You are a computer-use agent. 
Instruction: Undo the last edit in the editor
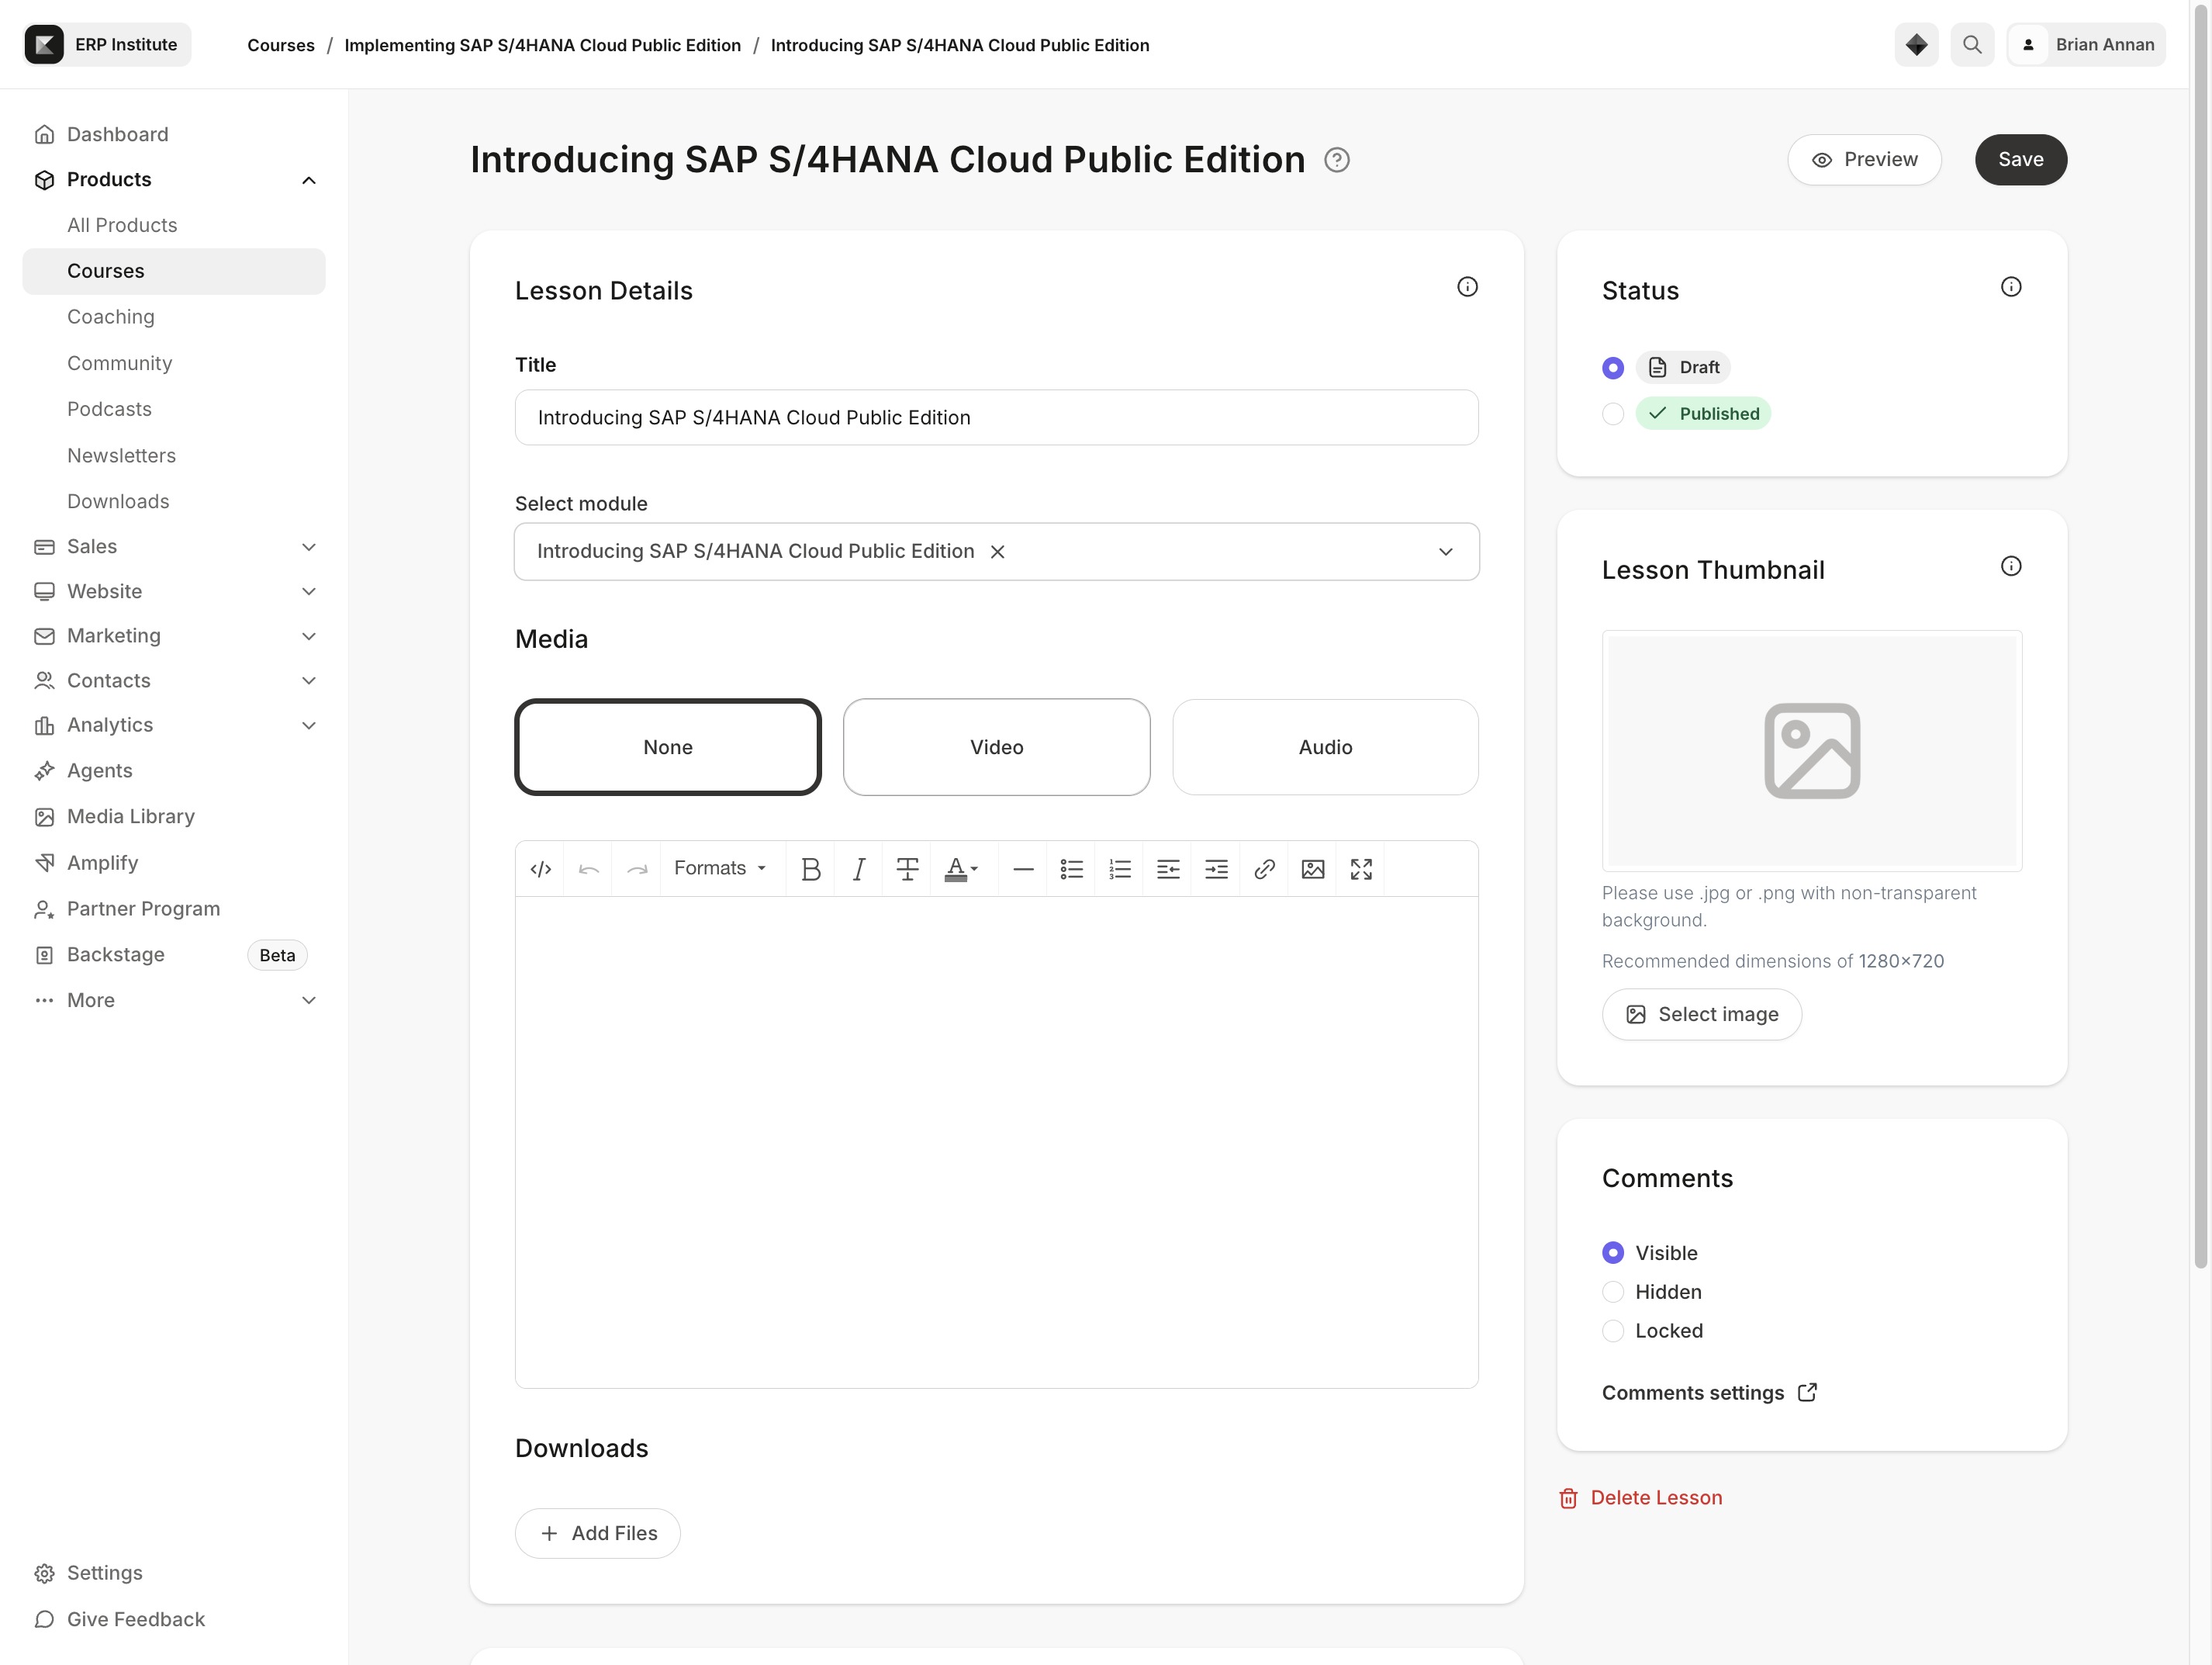pyautogui.click(x=589, y=868)
